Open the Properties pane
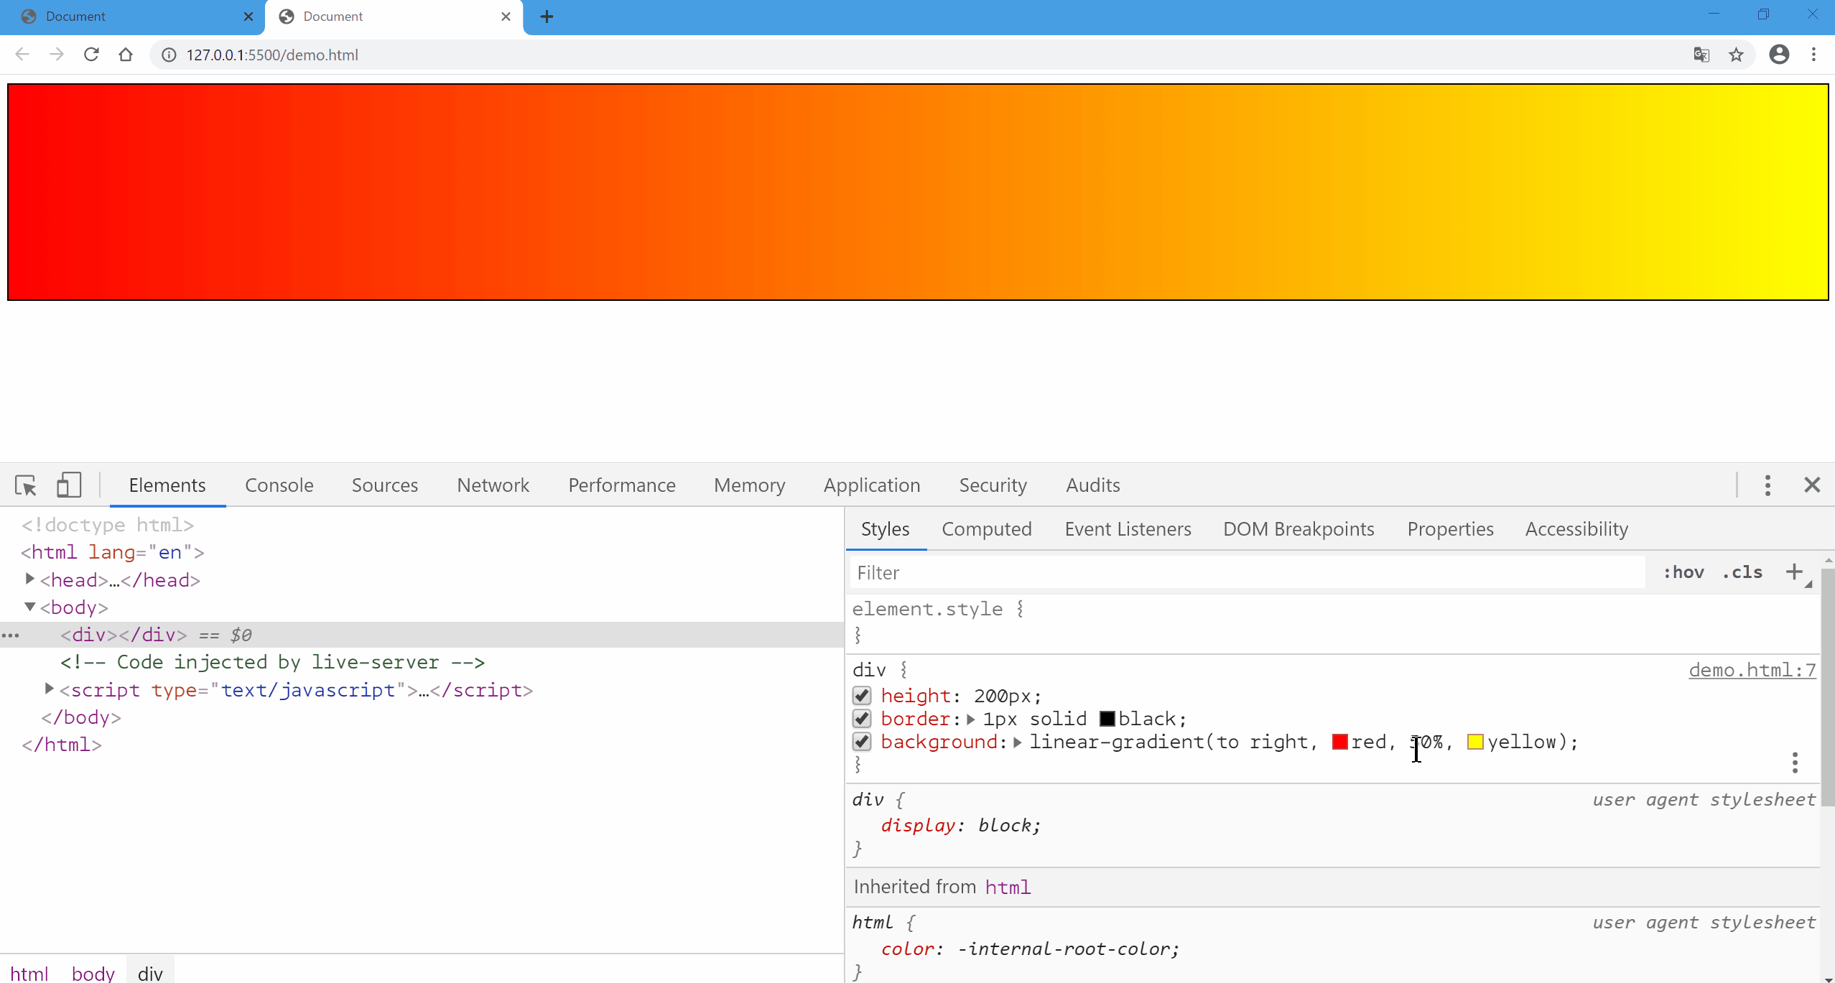 click(x=1451, y=529)
